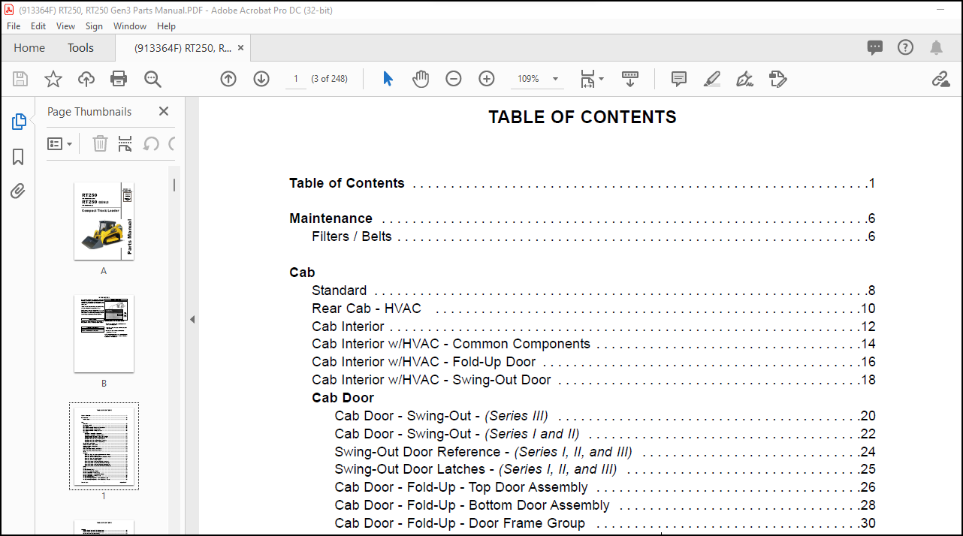Open the Edit menu
The width and height of the screenshot is (963, 536).
38,26
